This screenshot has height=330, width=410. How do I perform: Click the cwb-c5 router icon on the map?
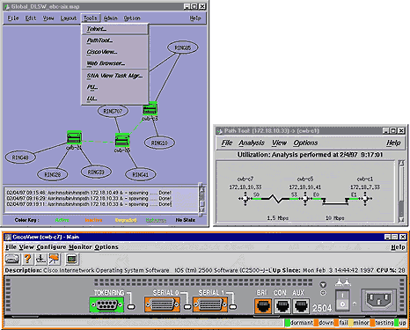tap(122, 141)
